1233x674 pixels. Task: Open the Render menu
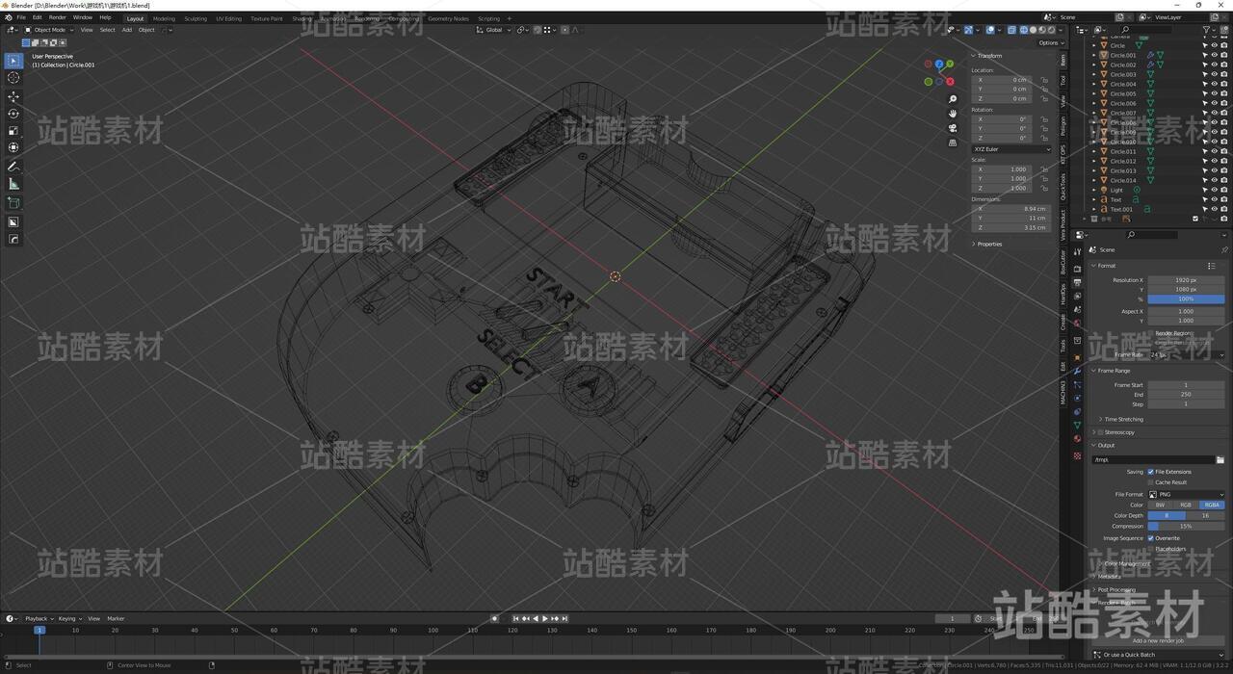coord(58,17)
